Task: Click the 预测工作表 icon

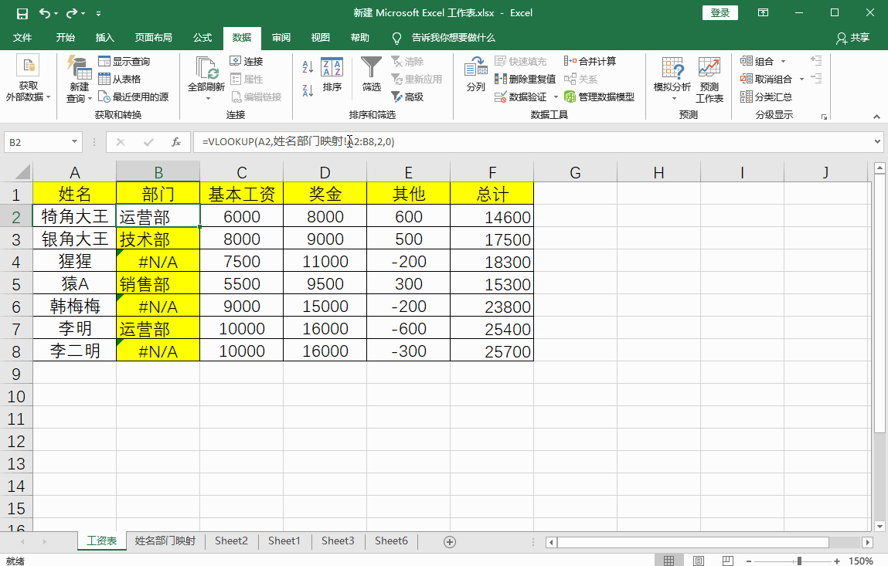Action: click(708, 73)
